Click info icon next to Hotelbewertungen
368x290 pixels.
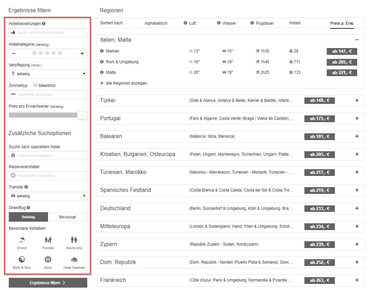pos(44,24)
